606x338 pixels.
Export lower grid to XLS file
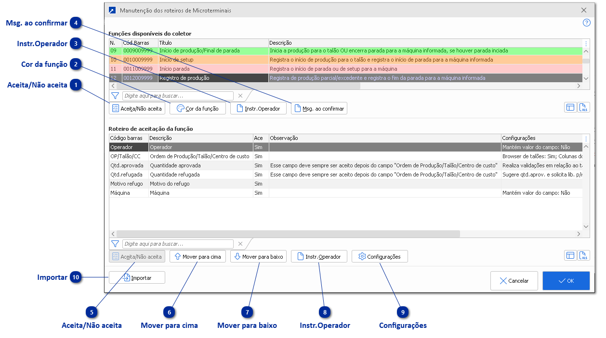tap(583, 256)
